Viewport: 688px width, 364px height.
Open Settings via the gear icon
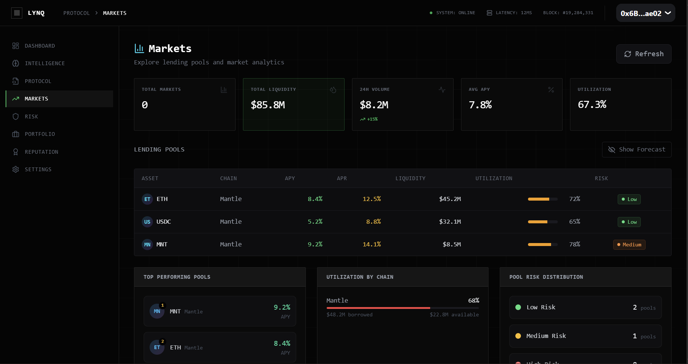click(x=16, y=169)
